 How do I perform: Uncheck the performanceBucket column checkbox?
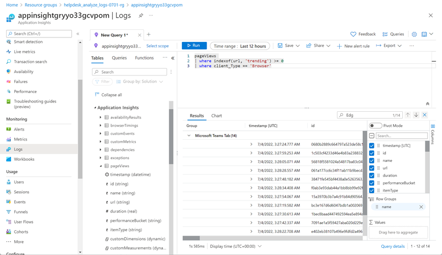tap(371, 183)
